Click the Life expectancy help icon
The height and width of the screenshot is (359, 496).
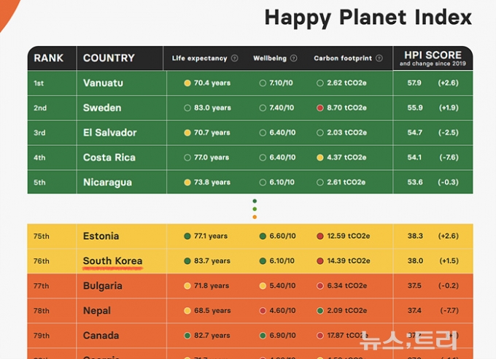(x=235, y=58)
